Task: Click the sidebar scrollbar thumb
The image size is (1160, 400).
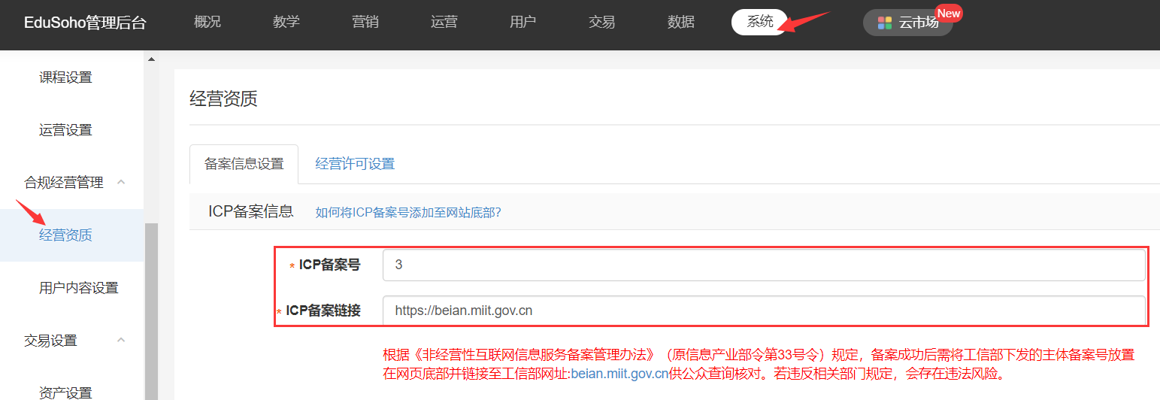Action: 151,311
